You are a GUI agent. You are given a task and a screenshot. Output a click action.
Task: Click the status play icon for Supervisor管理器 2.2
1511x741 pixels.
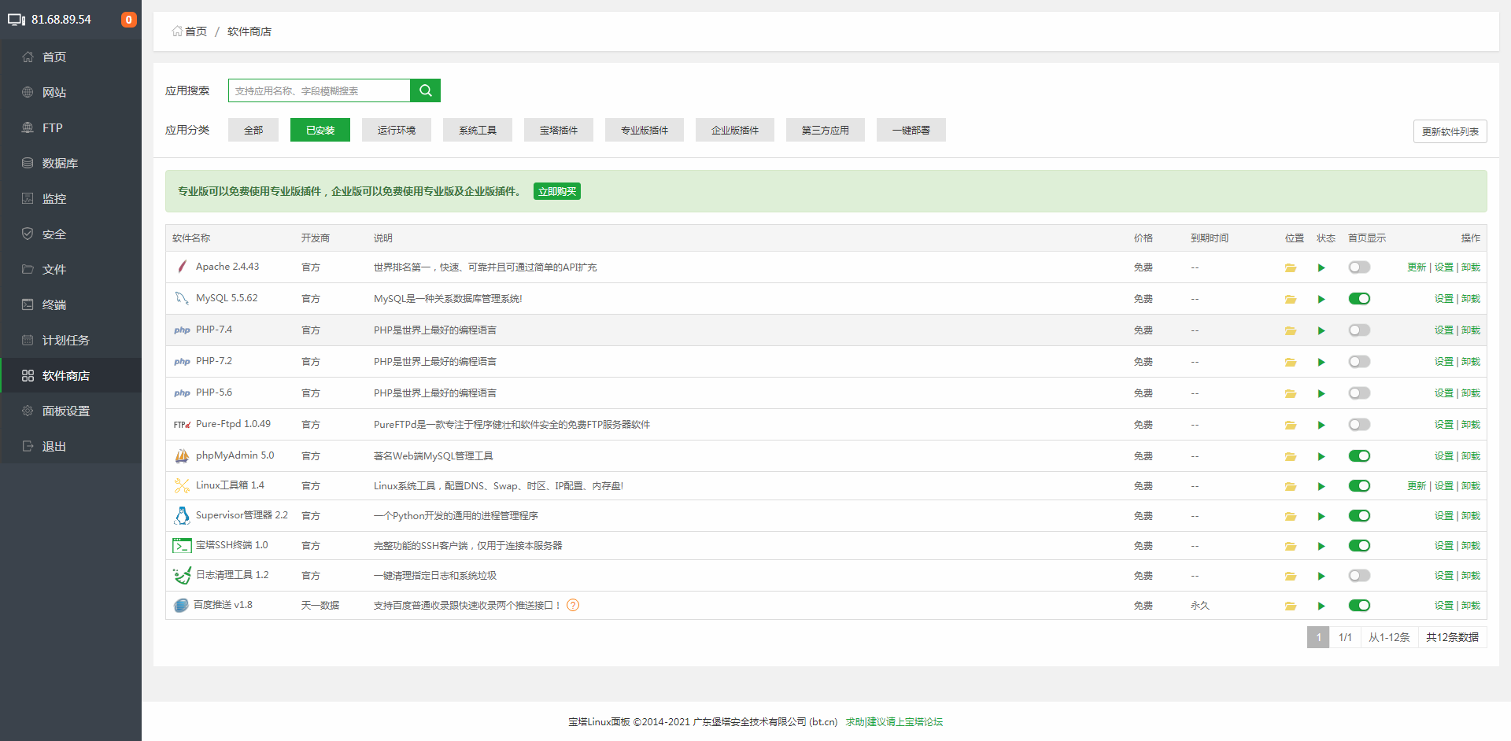pyautogui.click(x=1321, y=517)
